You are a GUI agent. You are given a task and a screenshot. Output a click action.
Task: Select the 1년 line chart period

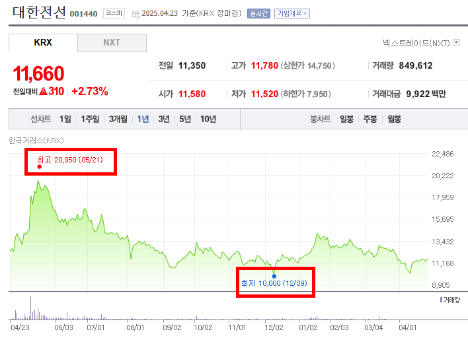point(143,119)
